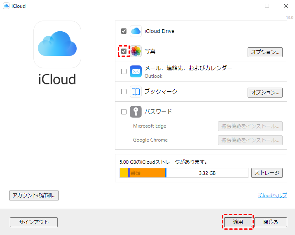Click the small iCloud title bar icon
This screenshot has width=295, height=235.
(6, 6)
